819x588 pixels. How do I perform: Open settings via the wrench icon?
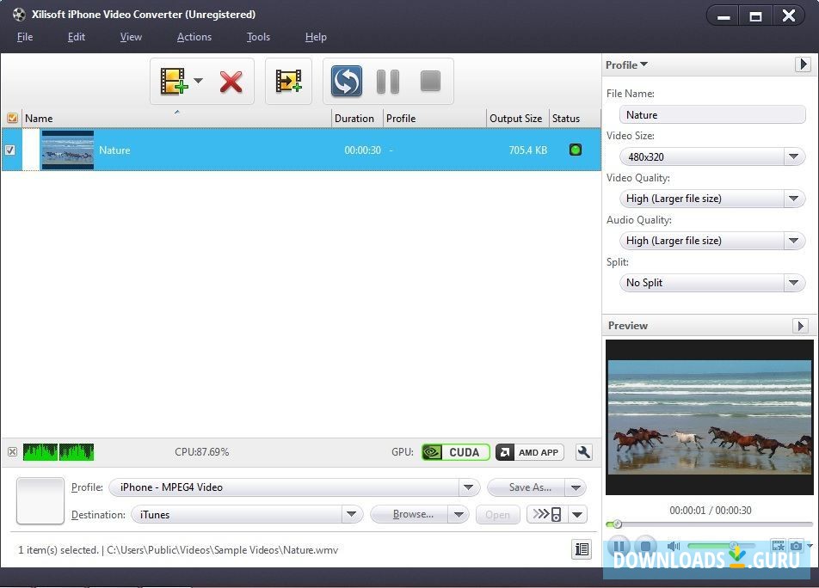[583, 452]
